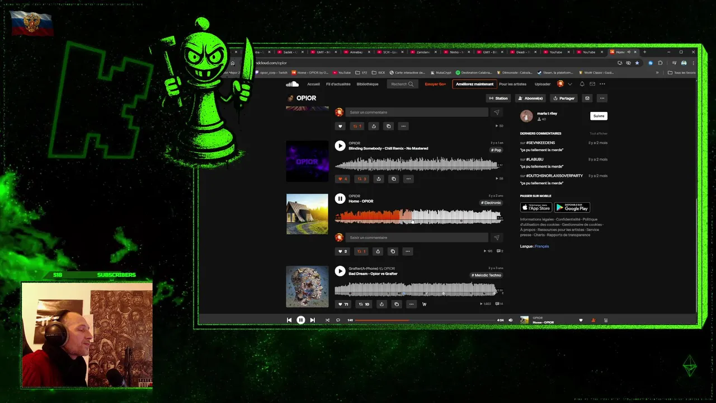Select the # Melodic Techno tag

[486, 275]
